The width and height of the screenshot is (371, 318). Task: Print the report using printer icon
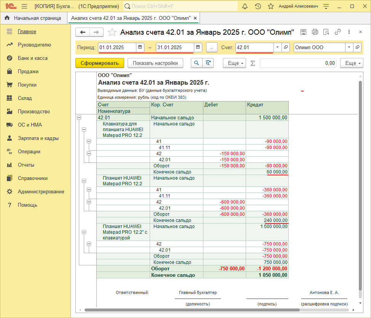tap(315, 32)
